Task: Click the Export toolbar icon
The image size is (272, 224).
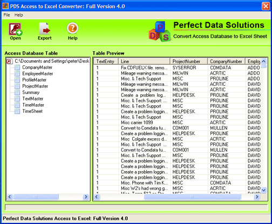Action: click(44, 29)
